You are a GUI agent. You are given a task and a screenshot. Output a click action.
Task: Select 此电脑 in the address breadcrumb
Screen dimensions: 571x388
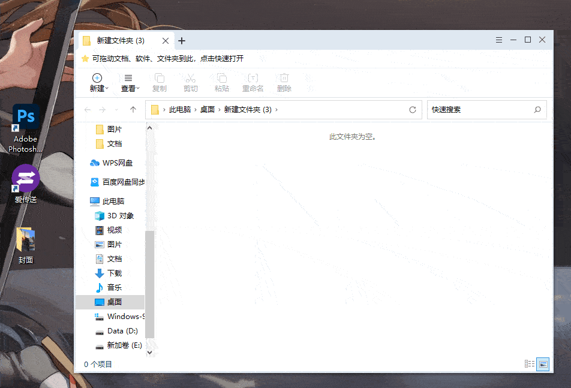point(180,110)
